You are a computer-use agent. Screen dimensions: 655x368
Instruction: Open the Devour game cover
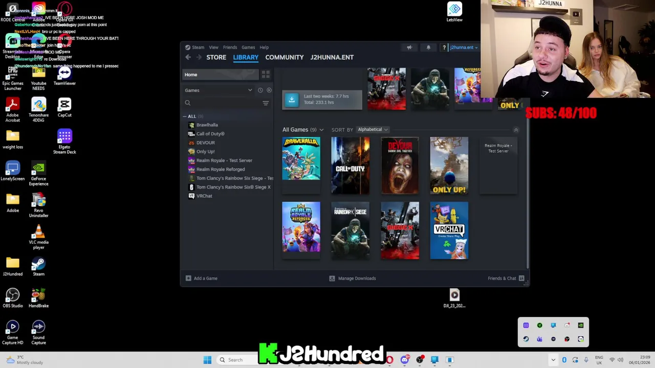tap(400, 166)
